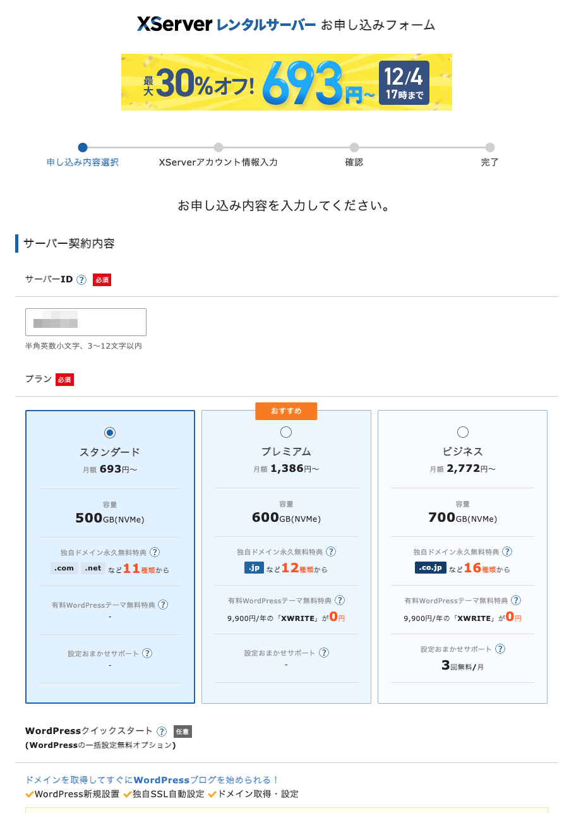569x813 pixels.
Task: Open help for ビジネス domain free benefit
Action: coord(507,551)
